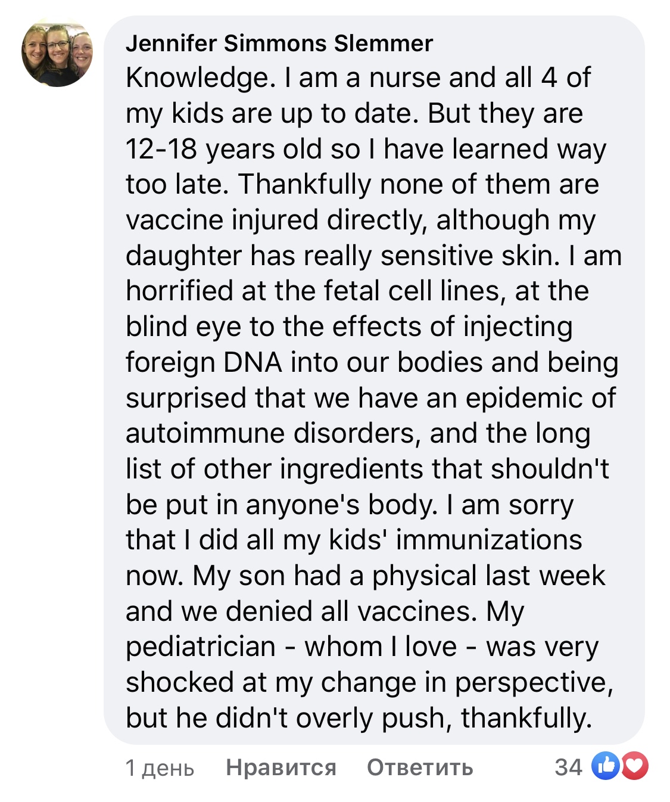The width and height of the screenshot is (670, 802).
Task: Click the "1 день" comment timestamp
Action: coord(160,767)
